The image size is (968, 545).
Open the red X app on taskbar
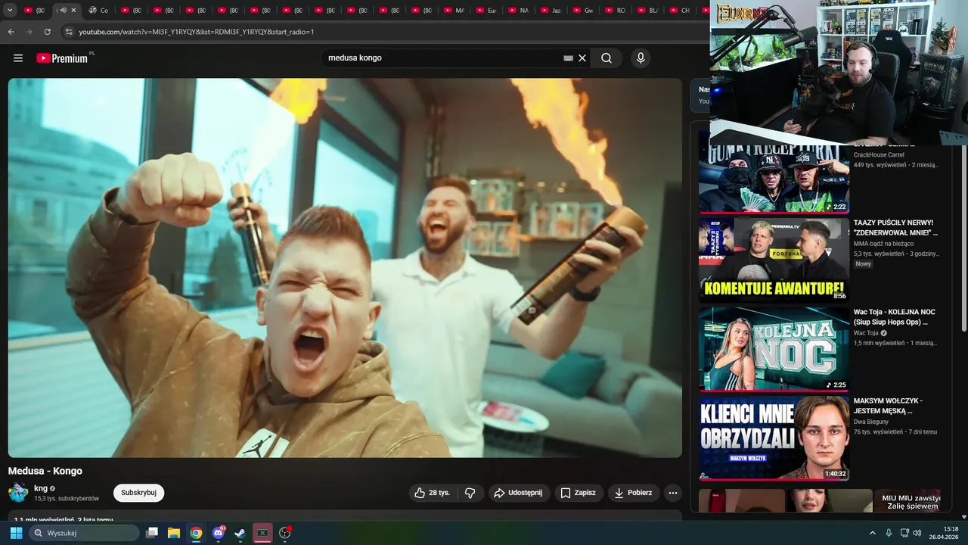(x=262, y=533)
